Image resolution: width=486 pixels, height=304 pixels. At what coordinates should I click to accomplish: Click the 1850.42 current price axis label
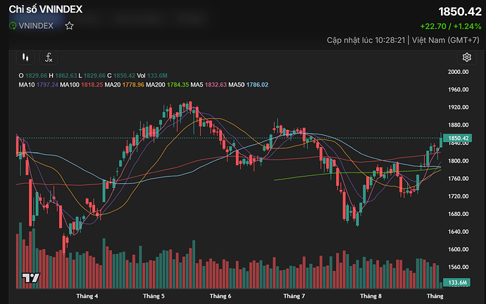(458, 138)
